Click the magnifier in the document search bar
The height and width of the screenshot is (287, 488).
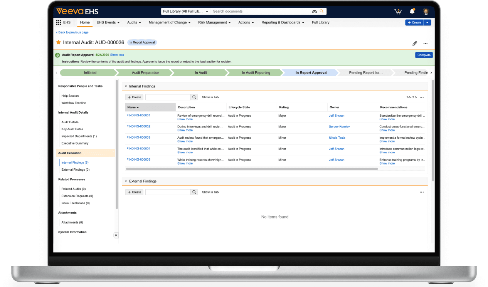point(322,12)
